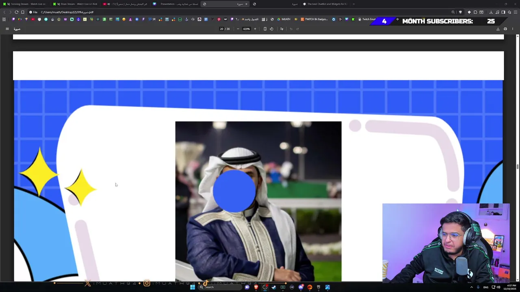
Task: Edit the 420% zoom level field
Action: pyautogui.click(x=247, y=29)
